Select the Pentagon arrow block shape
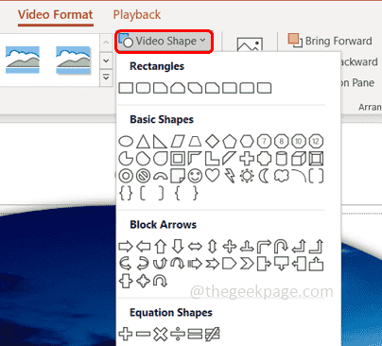The width and height of the screenshot is (382, 346). tap(230, 264)
